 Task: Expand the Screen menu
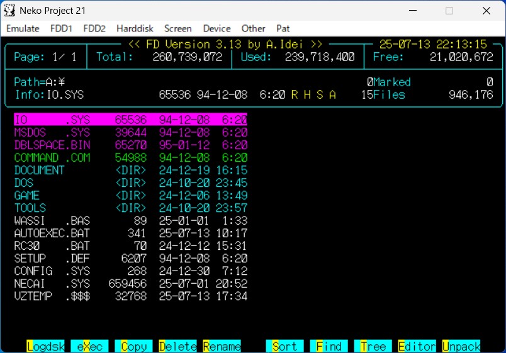pos(178,28)
